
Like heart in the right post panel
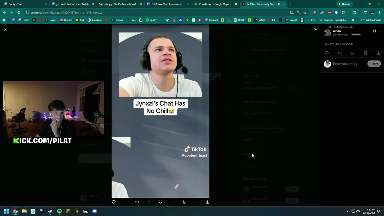click(x=352, y=53)
